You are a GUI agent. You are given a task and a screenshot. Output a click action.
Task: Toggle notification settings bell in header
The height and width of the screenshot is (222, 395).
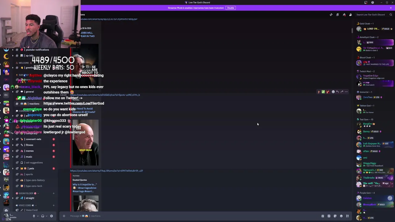pos(338,14)
